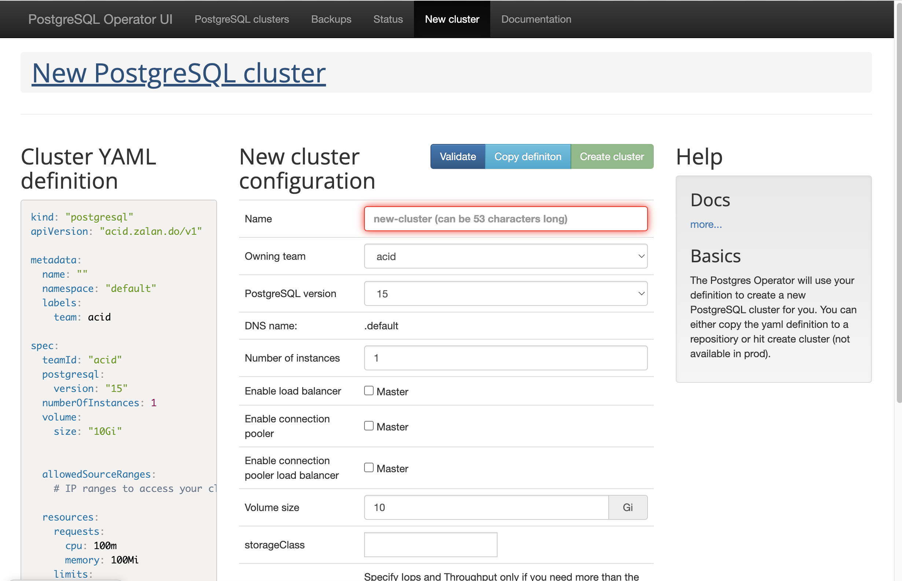Click Copy definiton button
This screenshot has height=581, width=902.
pyautogui.click(x=528, y=156)
